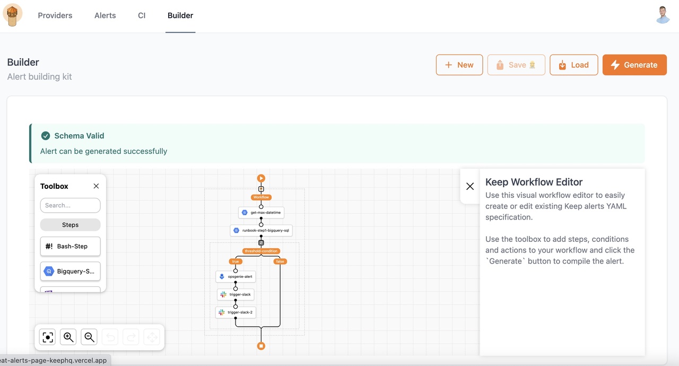Image resolution: width=679 pixels, height=366 pixels.
Task: Select the true branch label
Action: tap(236, 262)
